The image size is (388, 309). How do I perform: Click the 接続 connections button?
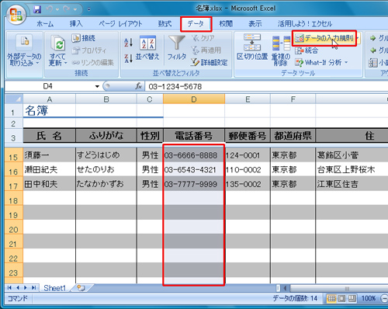pyautogui.click(x=83, y=38)
